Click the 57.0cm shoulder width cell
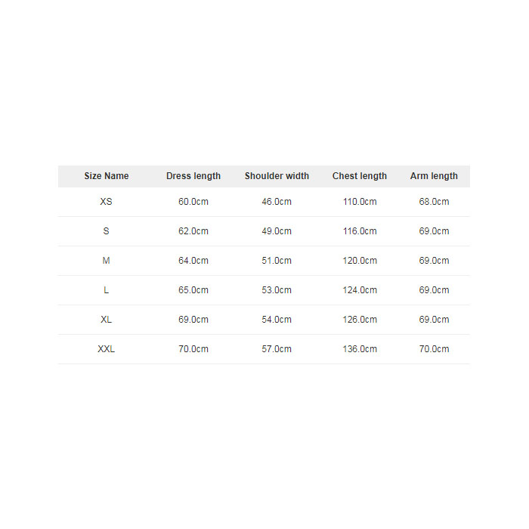Viewport: 529px width, 529px height. 277,349
